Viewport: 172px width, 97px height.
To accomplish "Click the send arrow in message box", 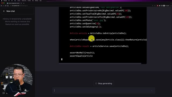I will (x=152, y=91).
